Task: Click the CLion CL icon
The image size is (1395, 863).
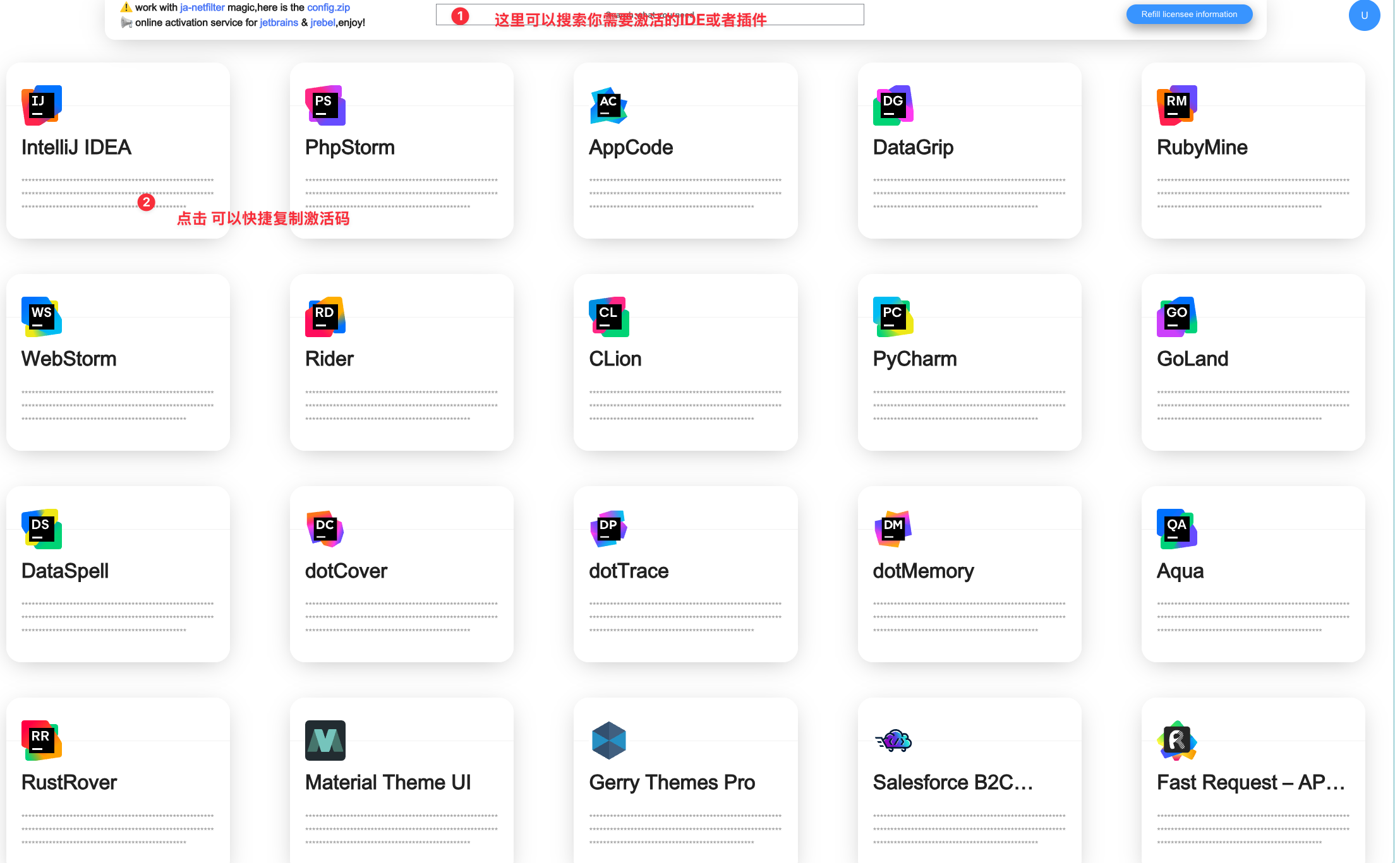Action: tap(608, 317)
